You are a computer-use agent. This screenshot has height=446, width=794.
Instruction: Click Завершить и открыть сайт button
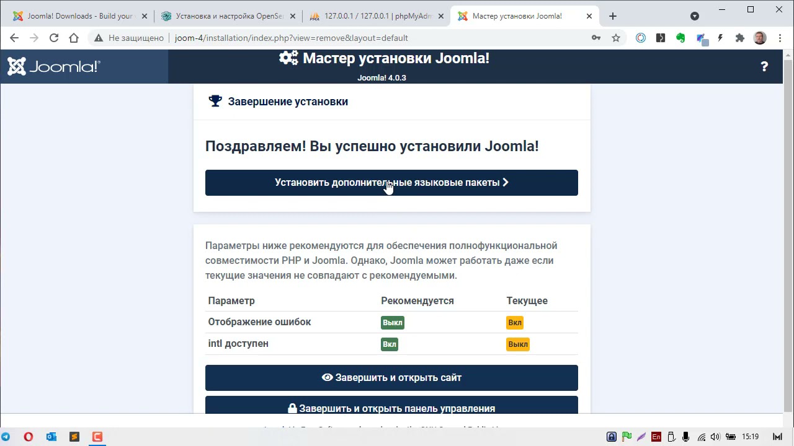tap(391, 378)
